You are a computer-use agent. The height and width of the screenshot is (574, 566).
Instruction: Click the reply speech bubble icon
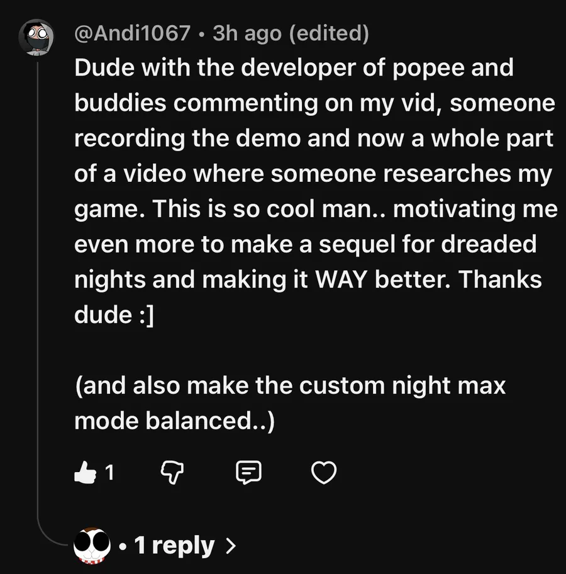coord(248,472)
